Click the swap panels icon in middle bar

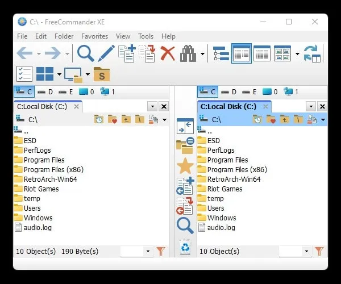coord(185,126)
